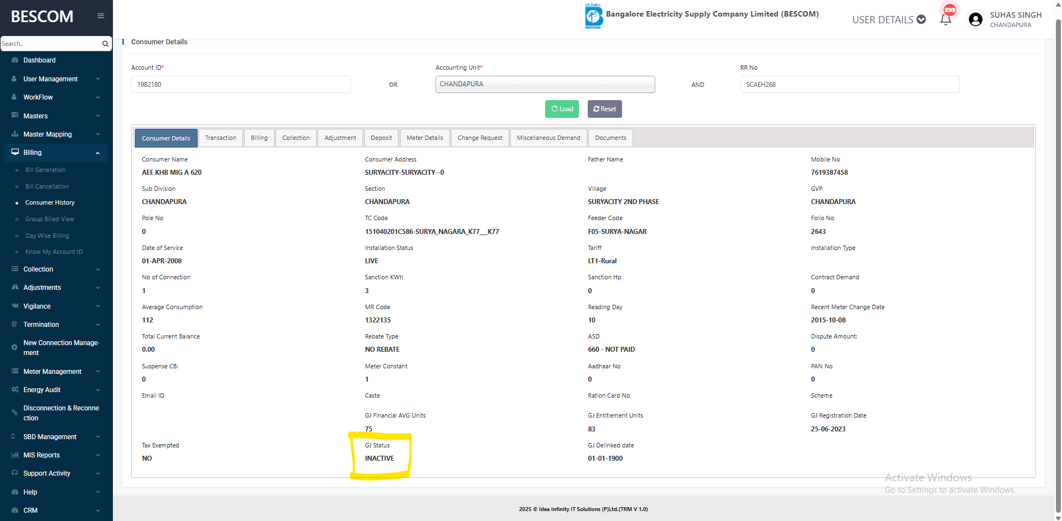Click the WorkFlow icon in sidebar
The height and width of the screenshot is (521, 1062).
point(14,97)
